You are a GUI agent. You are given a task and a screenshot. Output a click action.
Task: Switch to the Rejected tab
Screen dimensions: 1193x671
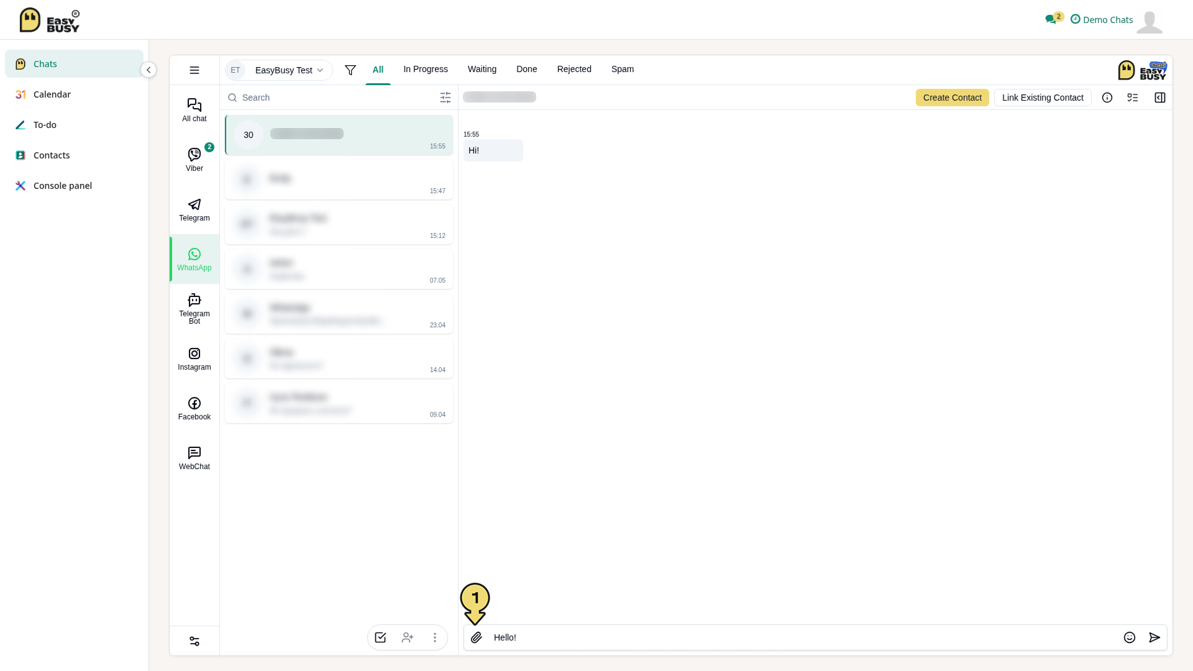coord(574,69)
